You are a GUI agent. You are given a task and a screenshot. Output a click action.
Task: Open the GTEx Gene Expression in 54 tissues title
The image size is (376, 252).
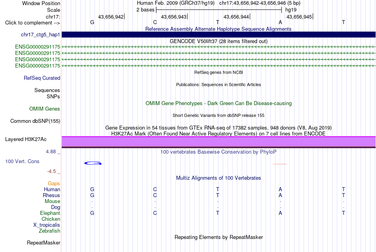point(218,128)
